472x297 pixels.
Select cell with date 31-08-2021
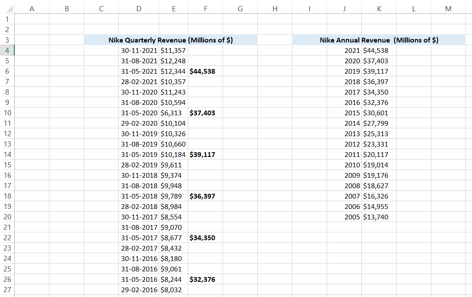click(x=139, y=61)
